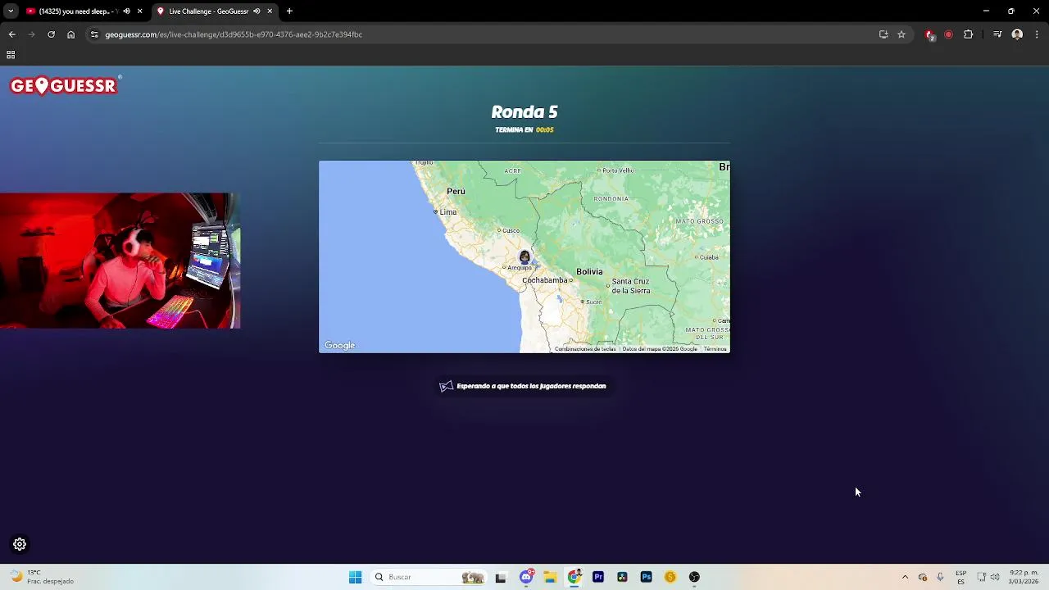Open the Chrome profile avatar

click(x=1017, y=34)
